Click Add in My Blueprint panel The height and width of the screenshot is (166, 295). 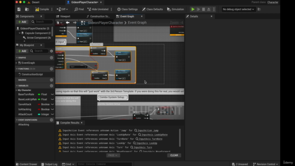tap(22, 51)
